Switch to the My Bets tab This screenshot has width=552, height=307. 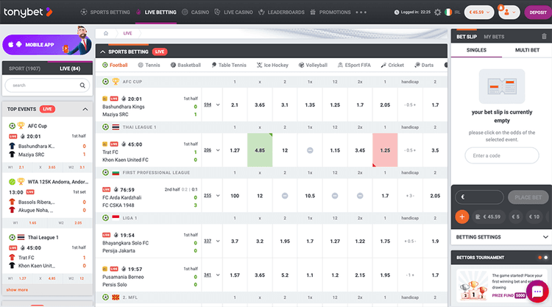[494, 37]
